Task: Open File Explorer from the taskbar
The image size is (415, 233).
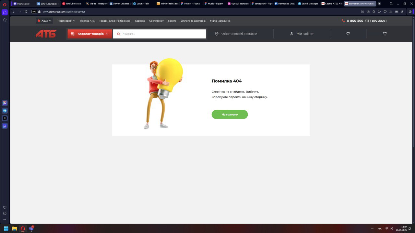Action: coord(15,228)
